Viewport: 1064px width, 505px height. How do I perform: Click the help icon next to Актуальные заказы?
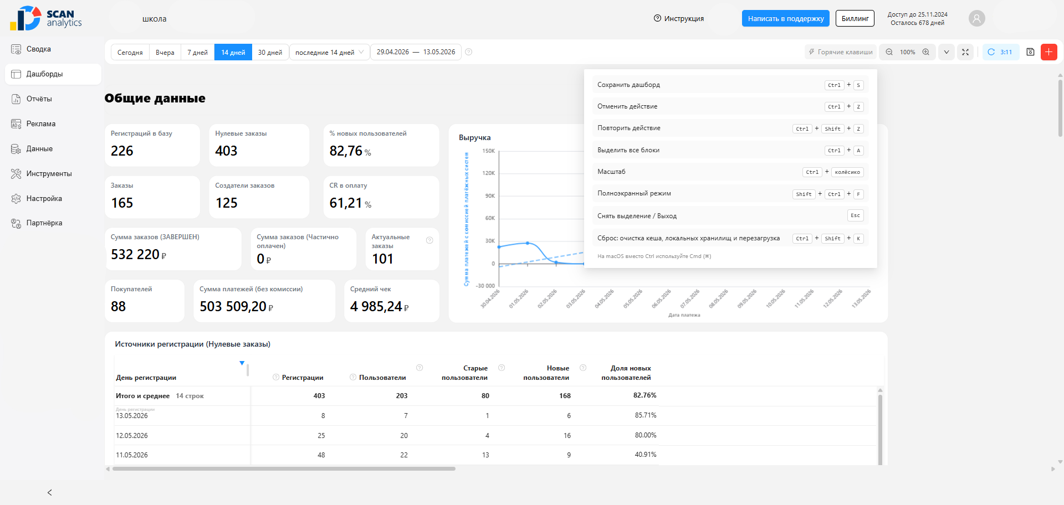click(x=429, y=240)
